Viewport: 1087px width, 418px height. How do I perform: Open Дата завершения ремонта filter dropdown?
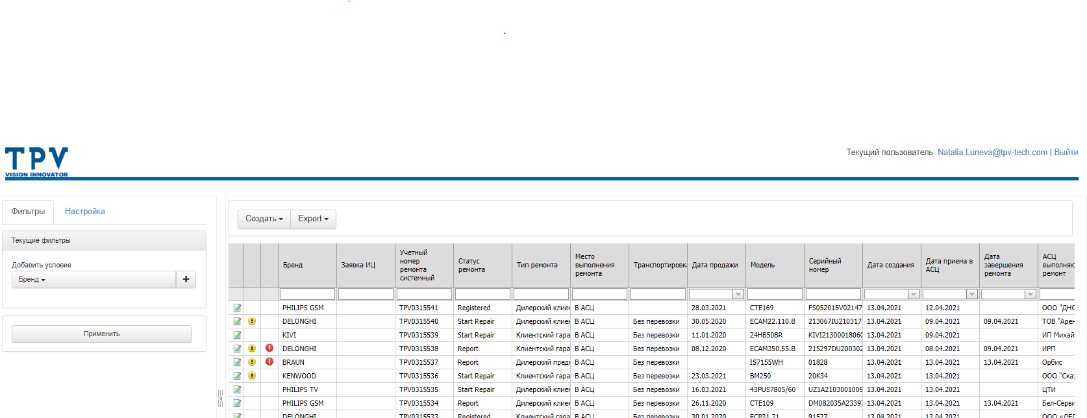coord(1031,294)
